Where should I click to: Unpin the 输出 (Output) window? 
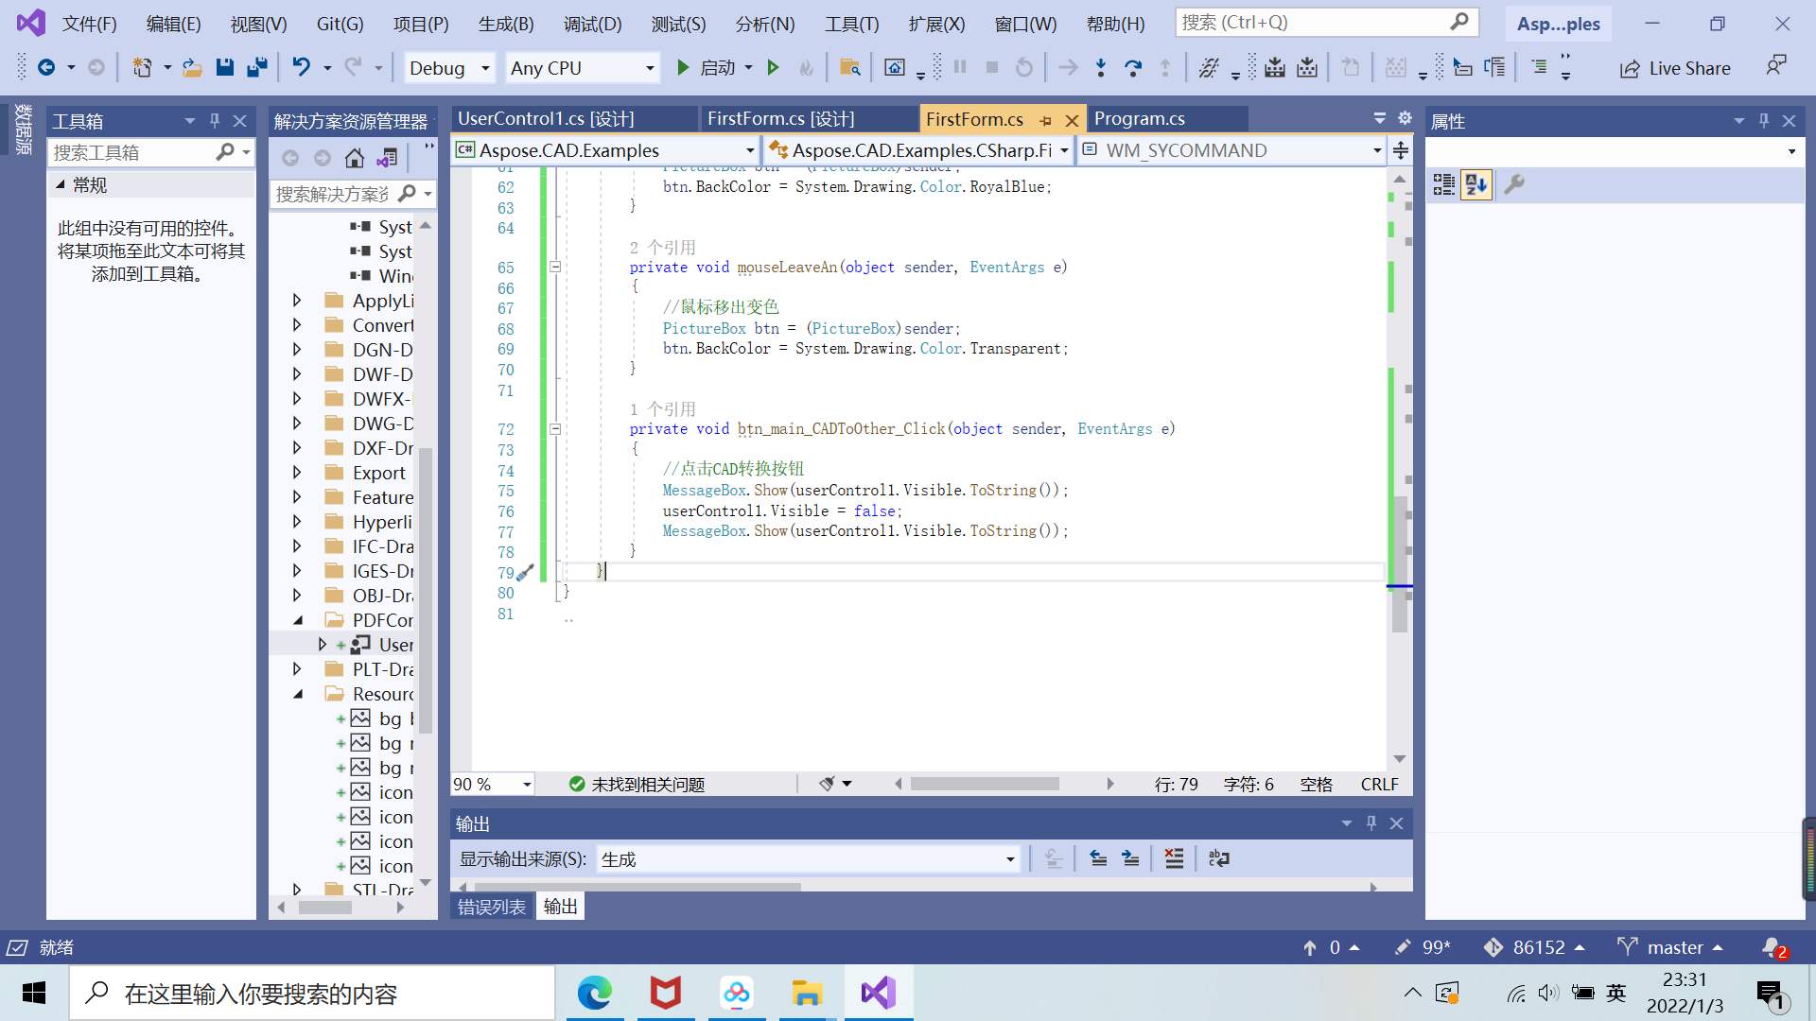click(x=1371, y=822)
